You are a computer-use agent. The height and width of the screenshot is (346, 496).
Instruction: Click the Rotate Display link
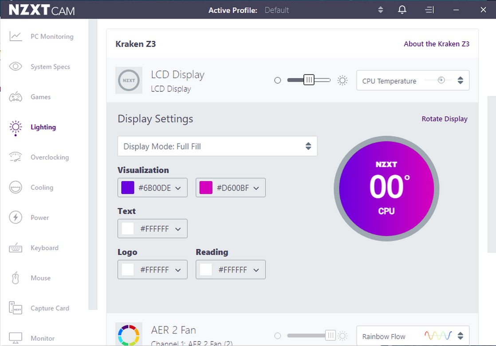click(x=444, y=119)
